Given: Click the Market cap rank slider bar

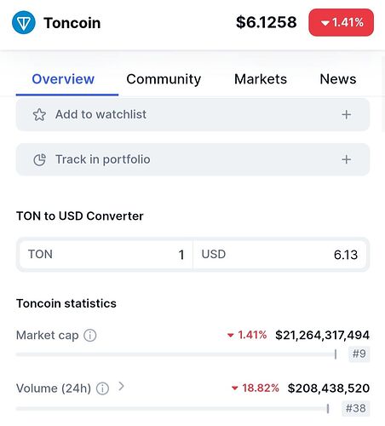Looking at the screenshot, I should 176,354.
